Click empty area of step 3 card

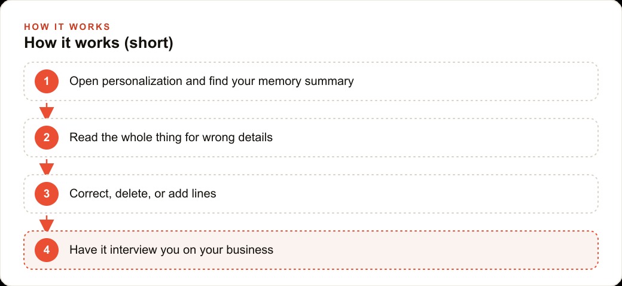(397, 194)
